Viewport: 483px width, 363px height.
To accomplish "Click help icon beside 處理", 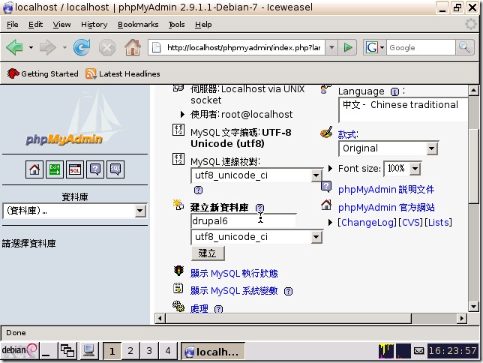I will pyautogui.click(x=218, y=309).
